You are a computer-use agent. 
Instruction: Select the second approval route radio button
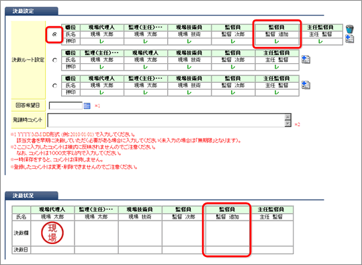click(54, 60)
